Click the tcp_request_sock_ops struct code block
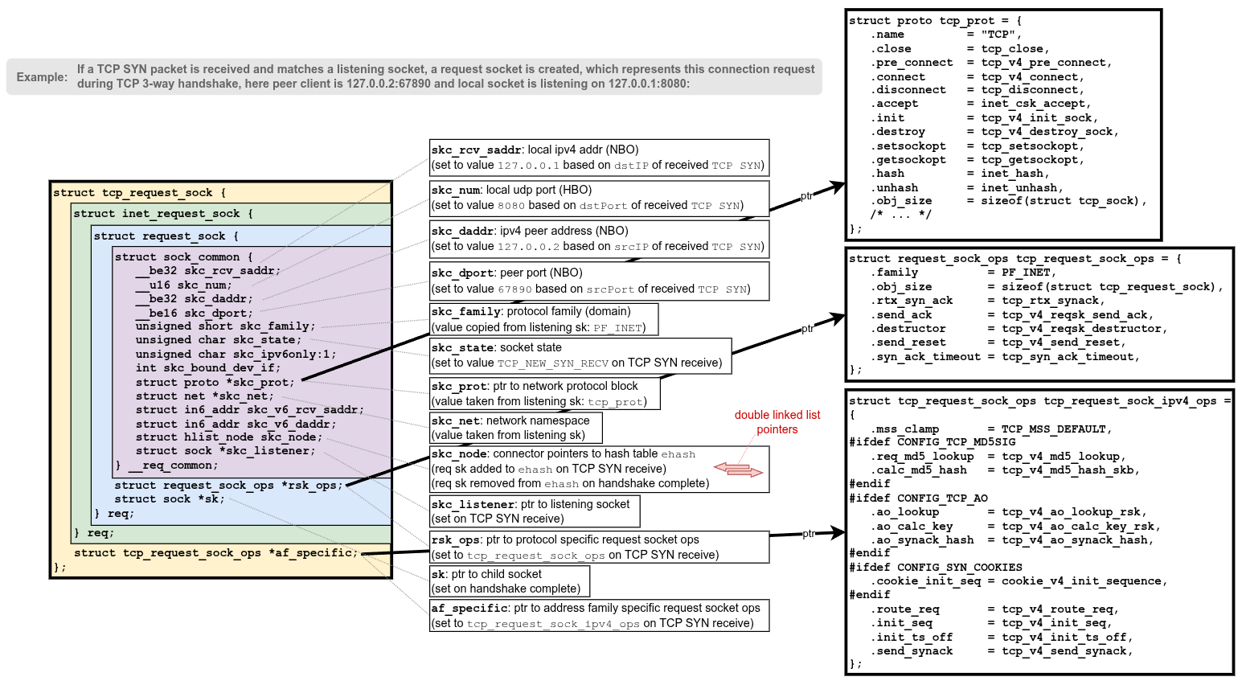The width and height of the screenshot is (1242, 685). (x=1039, y=314)
